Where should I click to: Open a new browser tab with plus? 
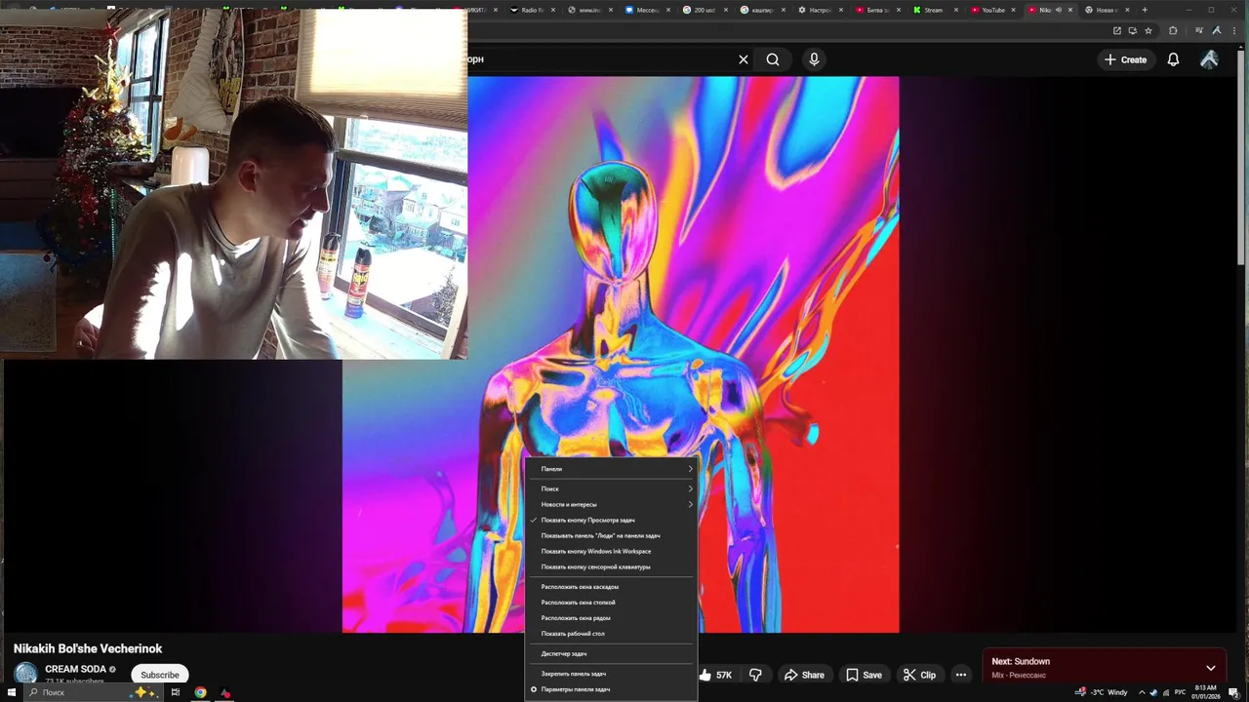pyautogui.click(x=1145, y=10)
